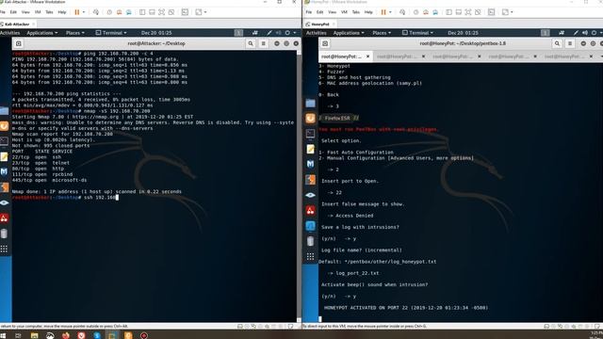The width and height of the screenshot is (603, 339).
Task: Pause the HoneyPot virtual machine
Action: tap(383, 12)
